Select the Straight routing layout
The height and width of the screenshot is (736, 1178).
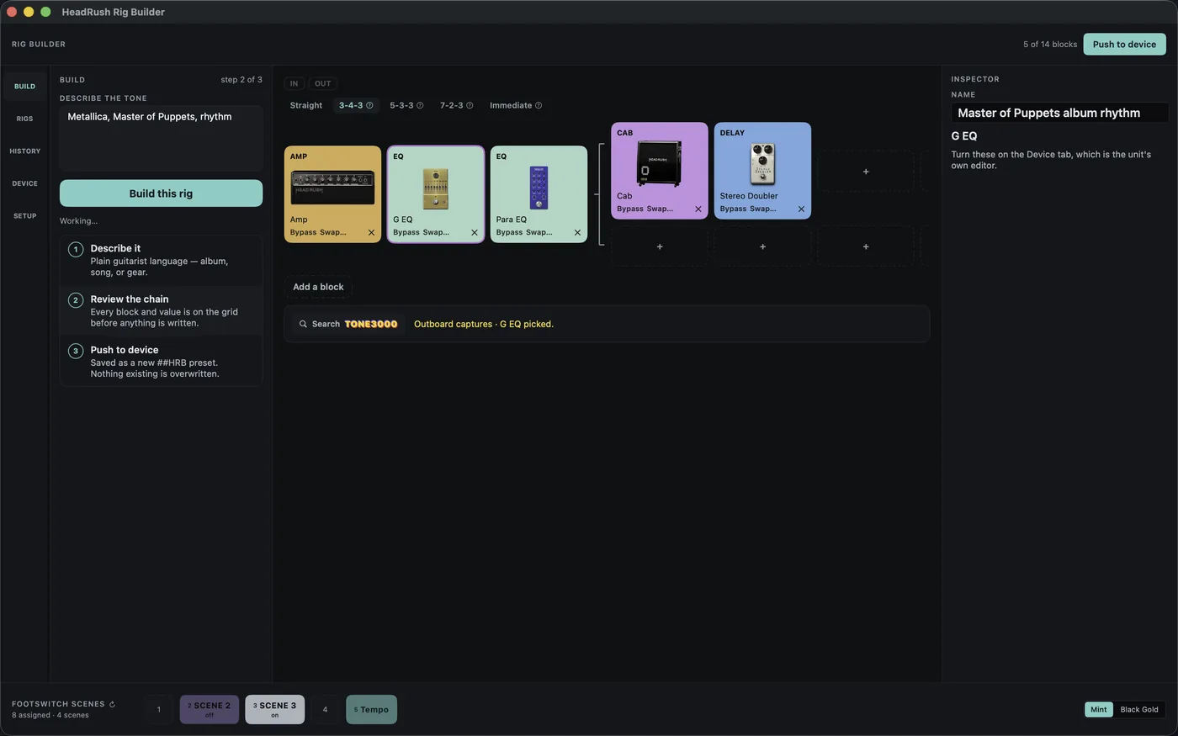(x=306, y=105)
